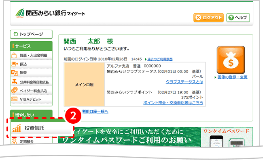Click the パール status text

197,77
